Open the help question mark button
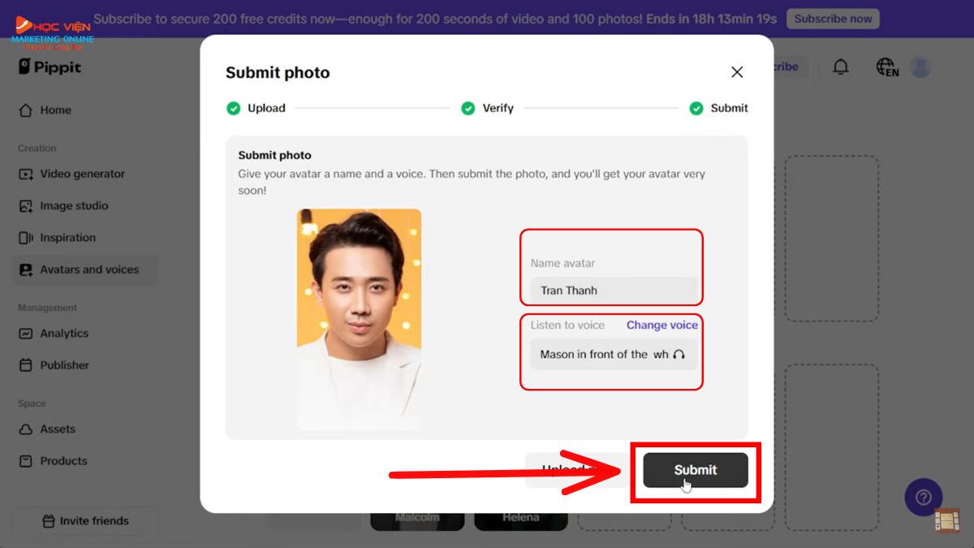The image size is (974, 548). point(923,498)
